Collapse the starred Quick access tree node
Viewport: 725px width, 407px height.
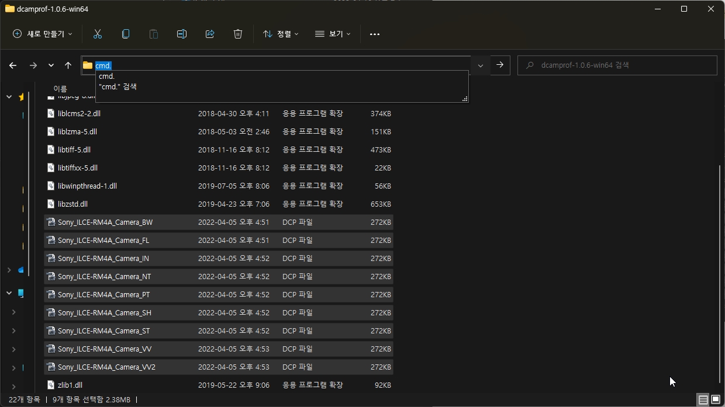tap(9, 97)
